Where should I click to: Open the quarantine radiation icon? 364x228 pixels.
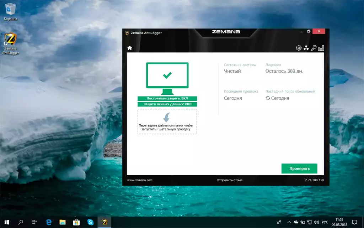pos(306,48)
